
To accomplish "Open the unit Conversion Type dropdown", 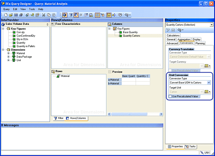I will coord(209,83).
